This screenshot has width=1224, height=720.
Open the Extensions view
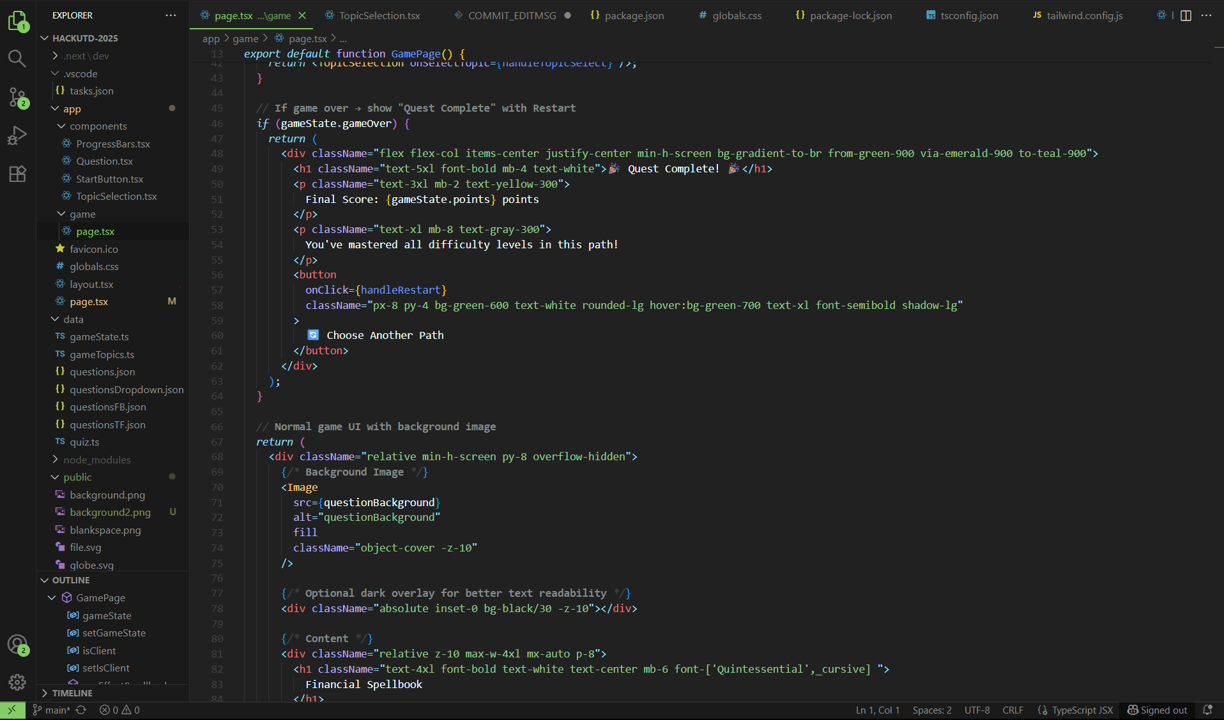(x=17, y=174)
